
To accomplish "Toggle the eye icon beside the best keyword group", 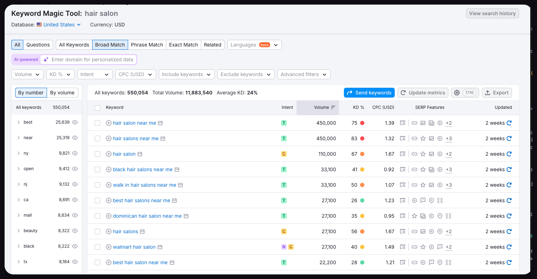I will pos(74,122).
